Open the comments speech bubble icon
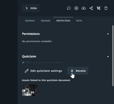114x104 pixels. [69, 8]
